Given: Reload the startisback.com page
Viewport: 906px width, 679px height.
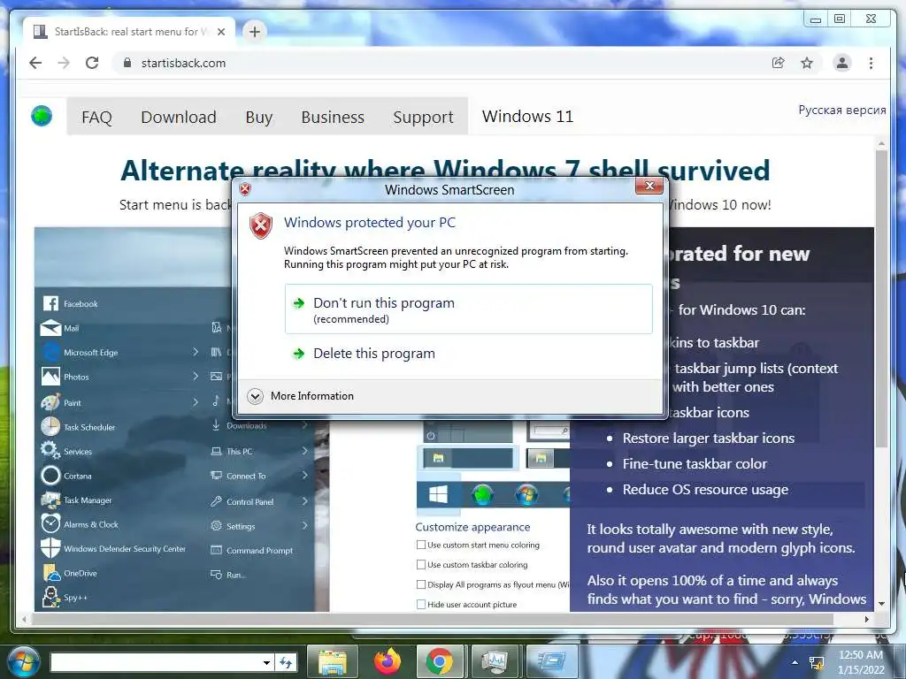Looking at the screenshot, I should (x=92, y=63).
